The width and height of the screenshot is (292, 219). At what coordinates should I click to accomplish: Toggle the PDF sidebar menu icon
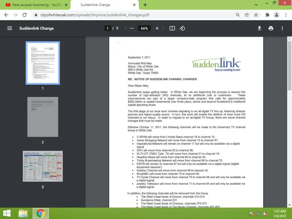click(x=10, y=28)
